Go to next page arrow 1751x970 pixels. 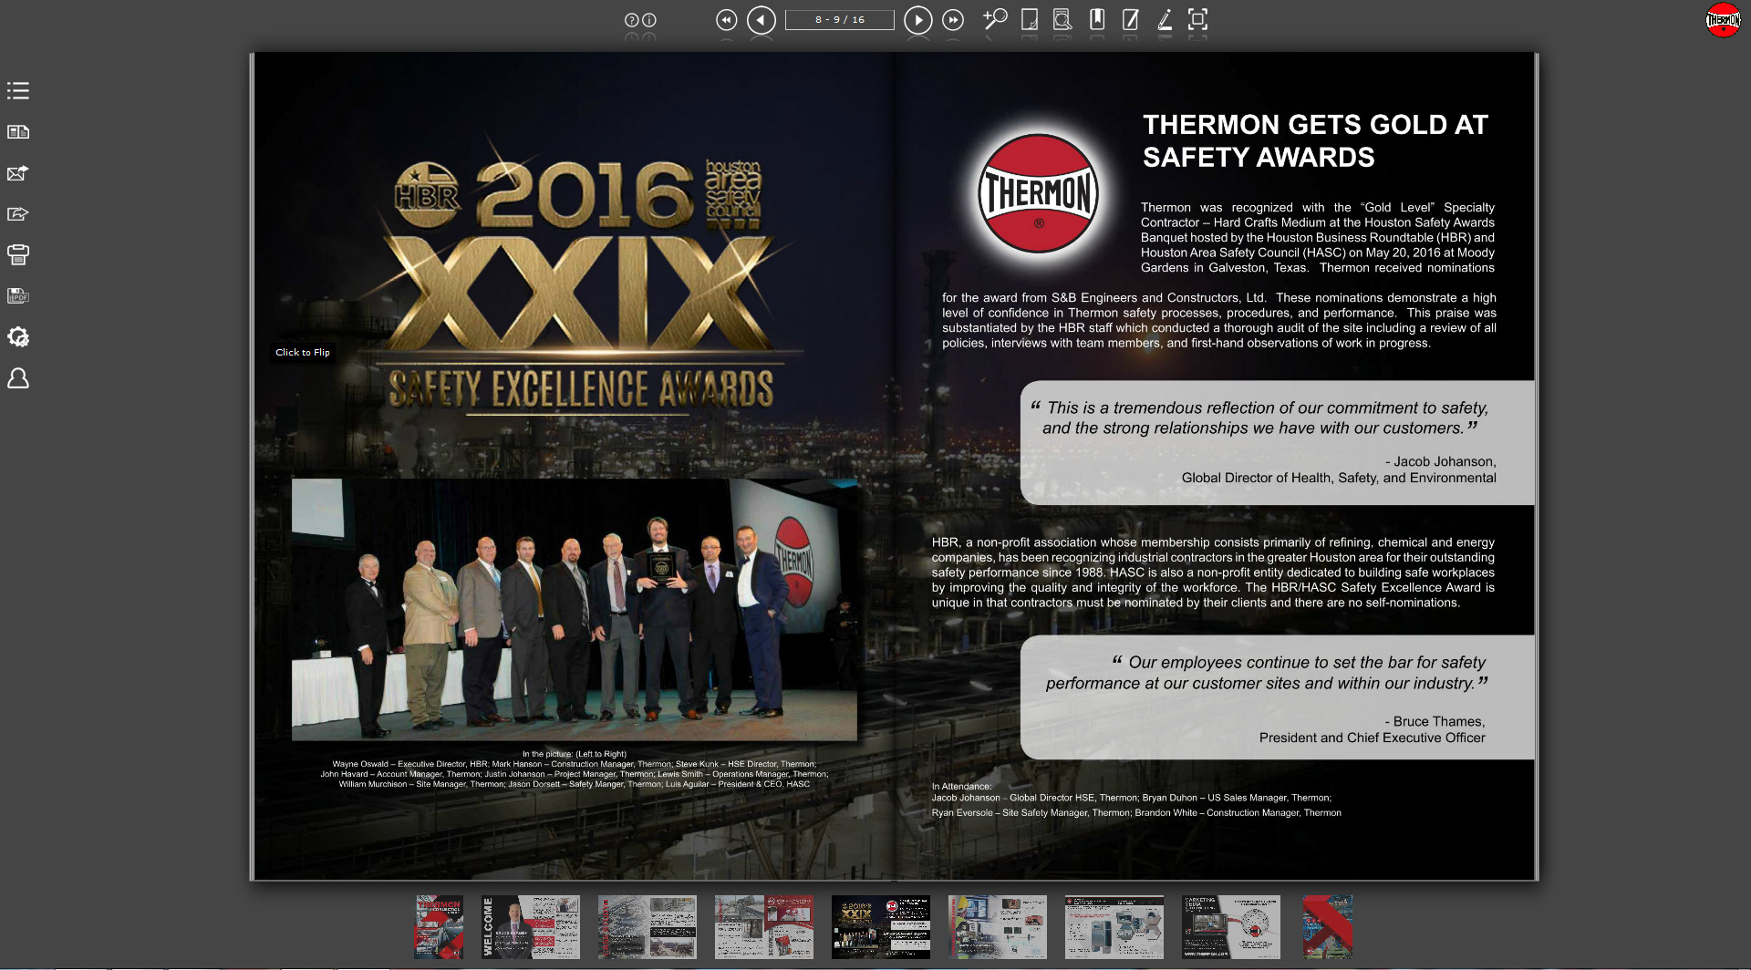point(918,20)
